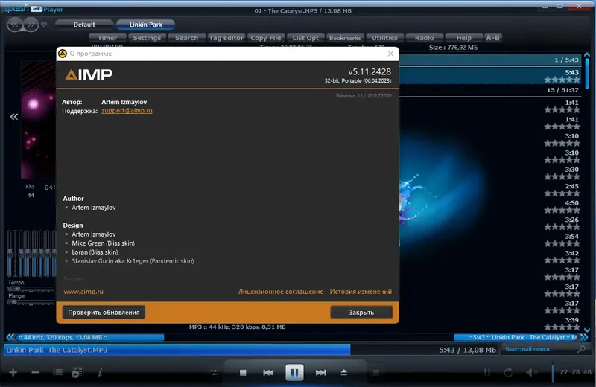
Task: Click the playlist toggle icon right of eject
Action: [376, 373]
